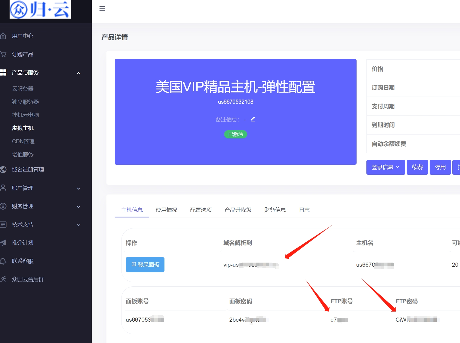The image size is (460, 343).
Task: Open the 登录信息 dropdown button
Action: [386, 167]
